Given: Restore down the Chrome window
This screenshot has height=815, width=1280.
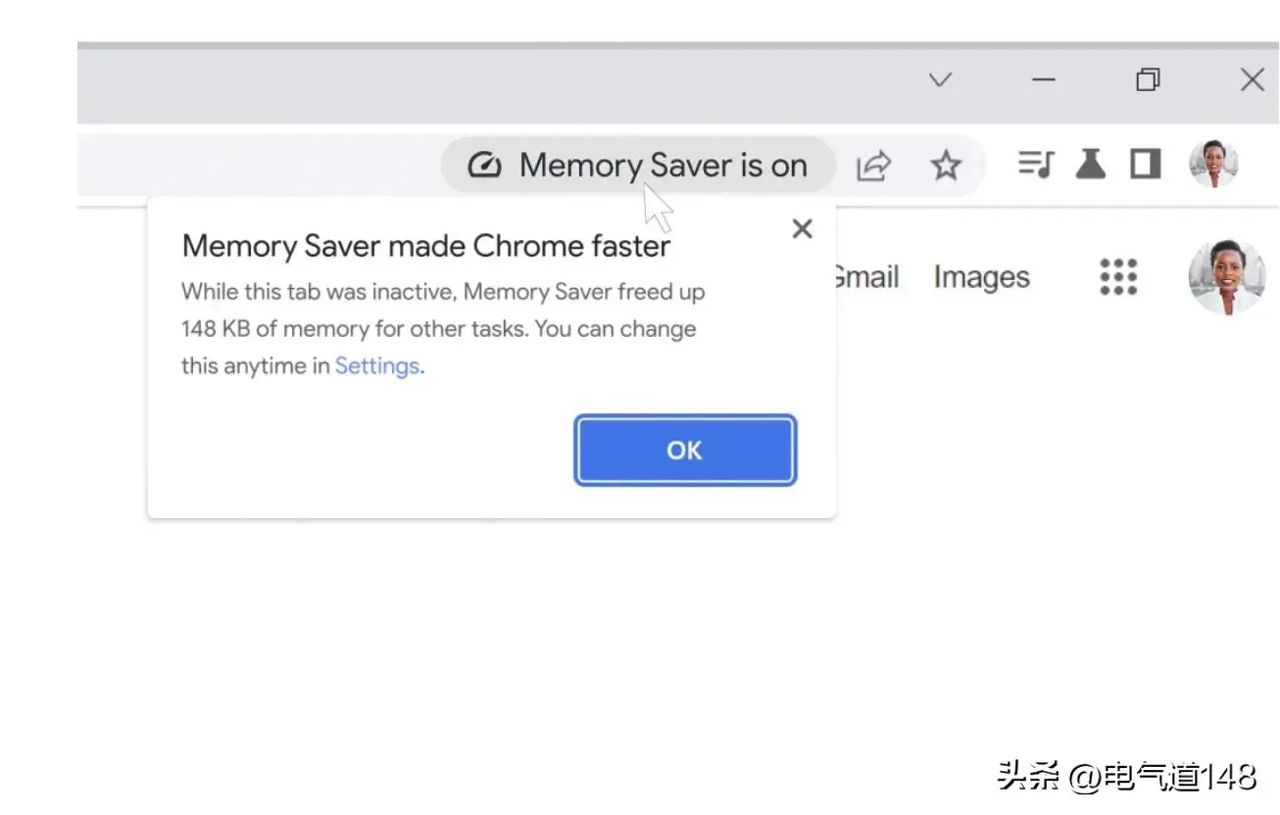Looking at the screenshot, I should point(1148,80).
